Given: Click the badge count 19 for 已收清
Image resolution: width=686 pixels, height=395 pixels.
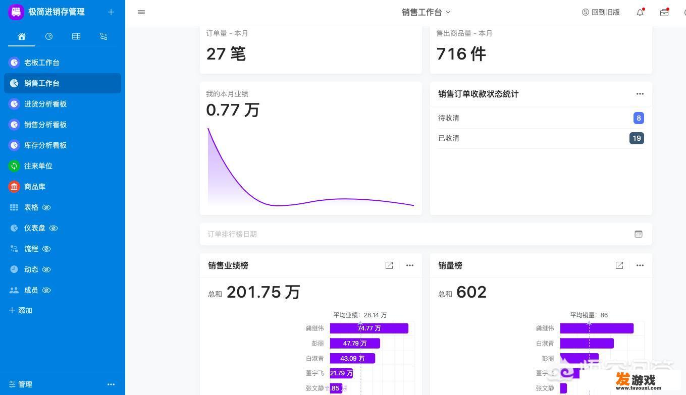Looking at the screenshot, I should tap(637, 138).
